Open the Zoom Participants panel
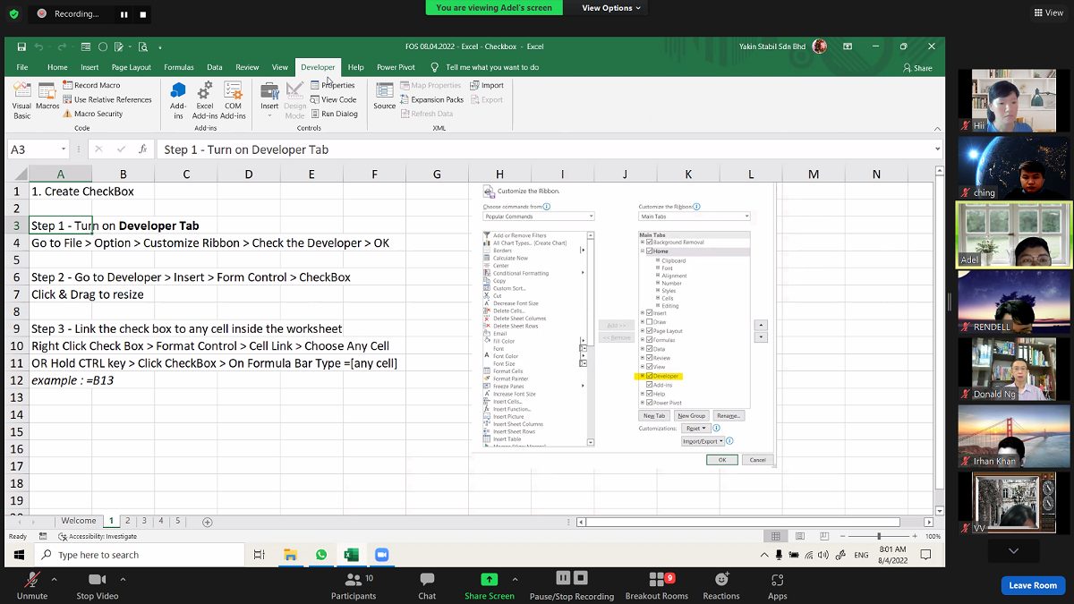Image resolution: width=1074 pixels, height=604 pixels. click(354, 585)
